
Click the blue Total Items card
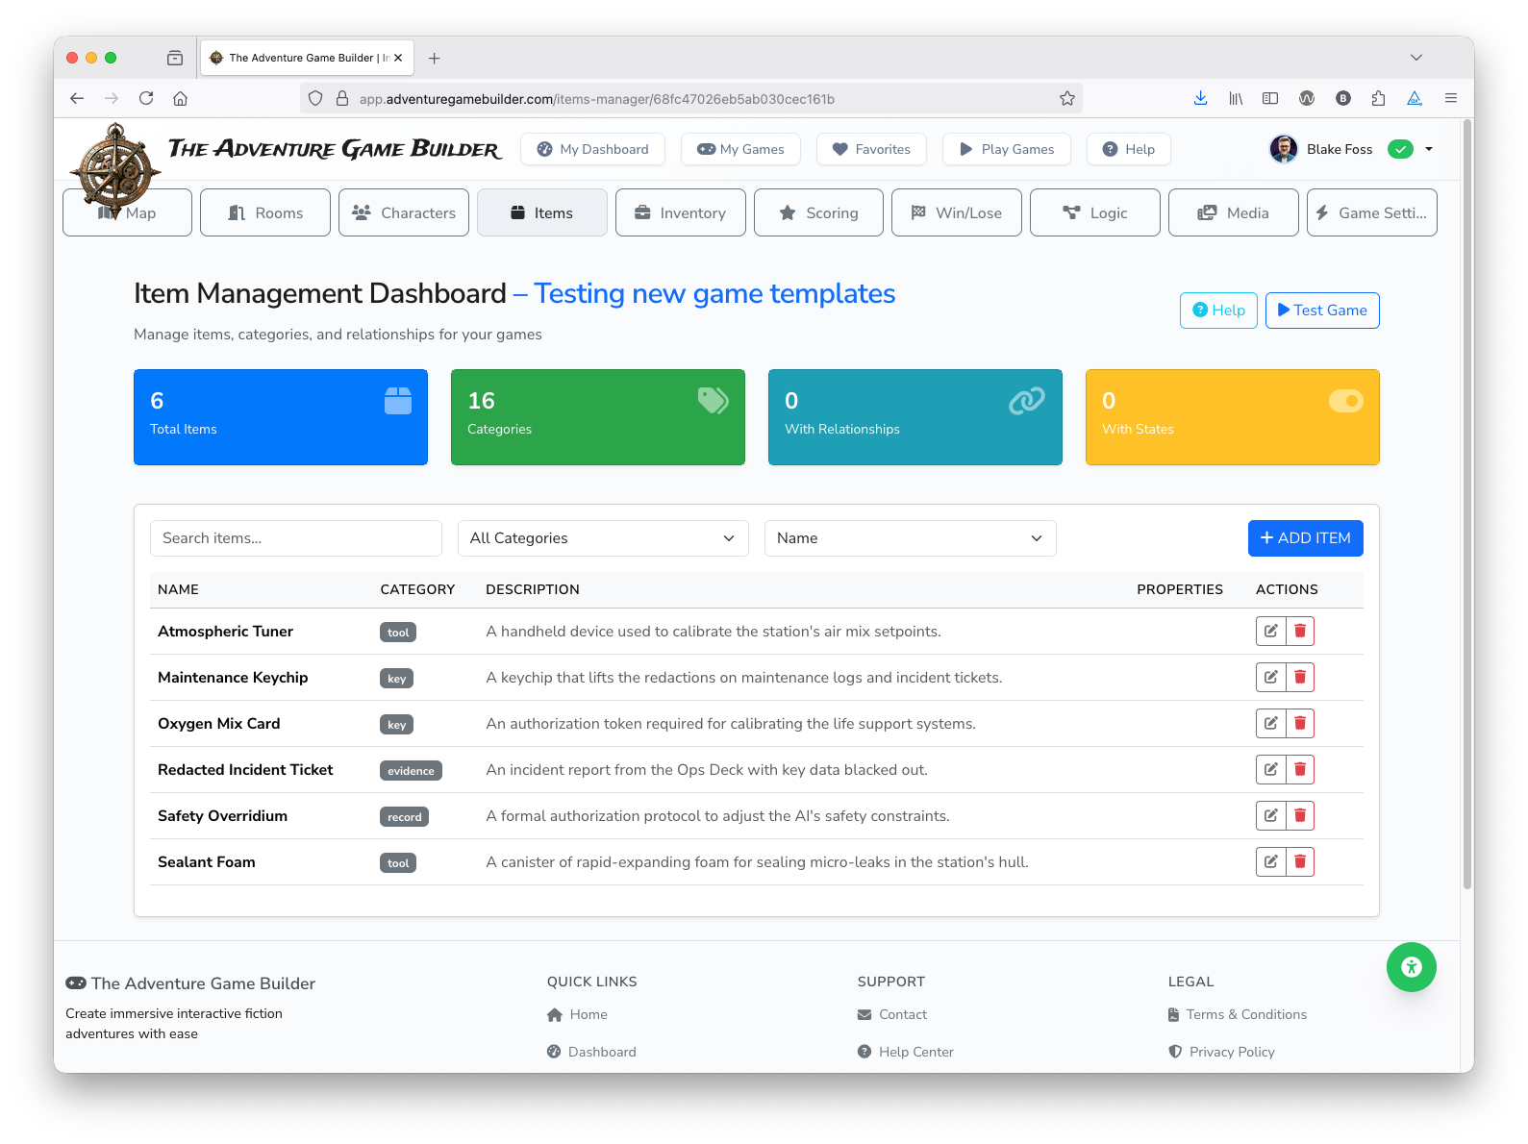point(281,417)
